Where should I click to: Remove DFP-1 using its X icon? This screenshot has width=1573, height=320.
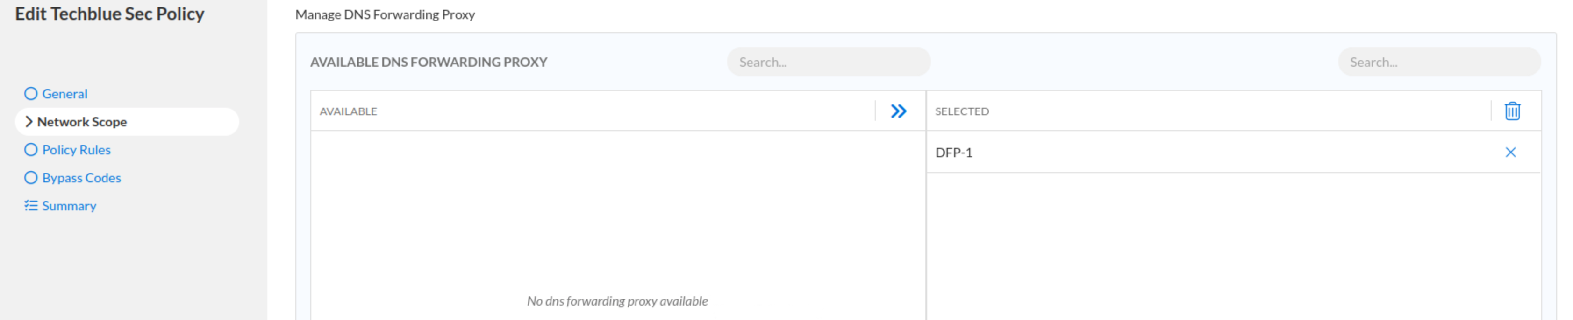pos(1510,153)
